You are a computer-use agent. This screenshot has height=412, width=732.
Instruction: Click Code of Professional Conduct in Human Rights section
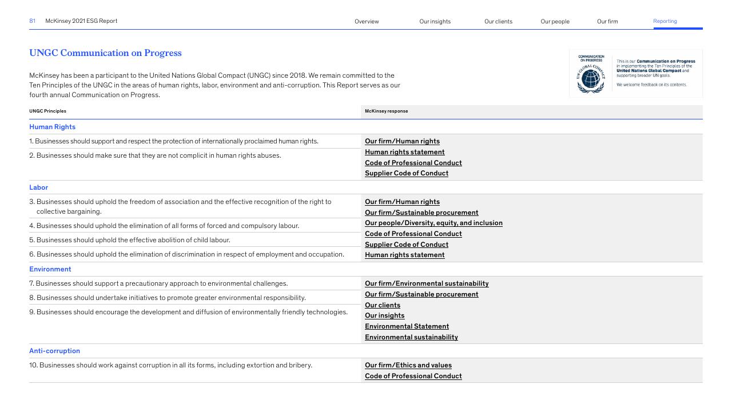[x=413, y=163]
